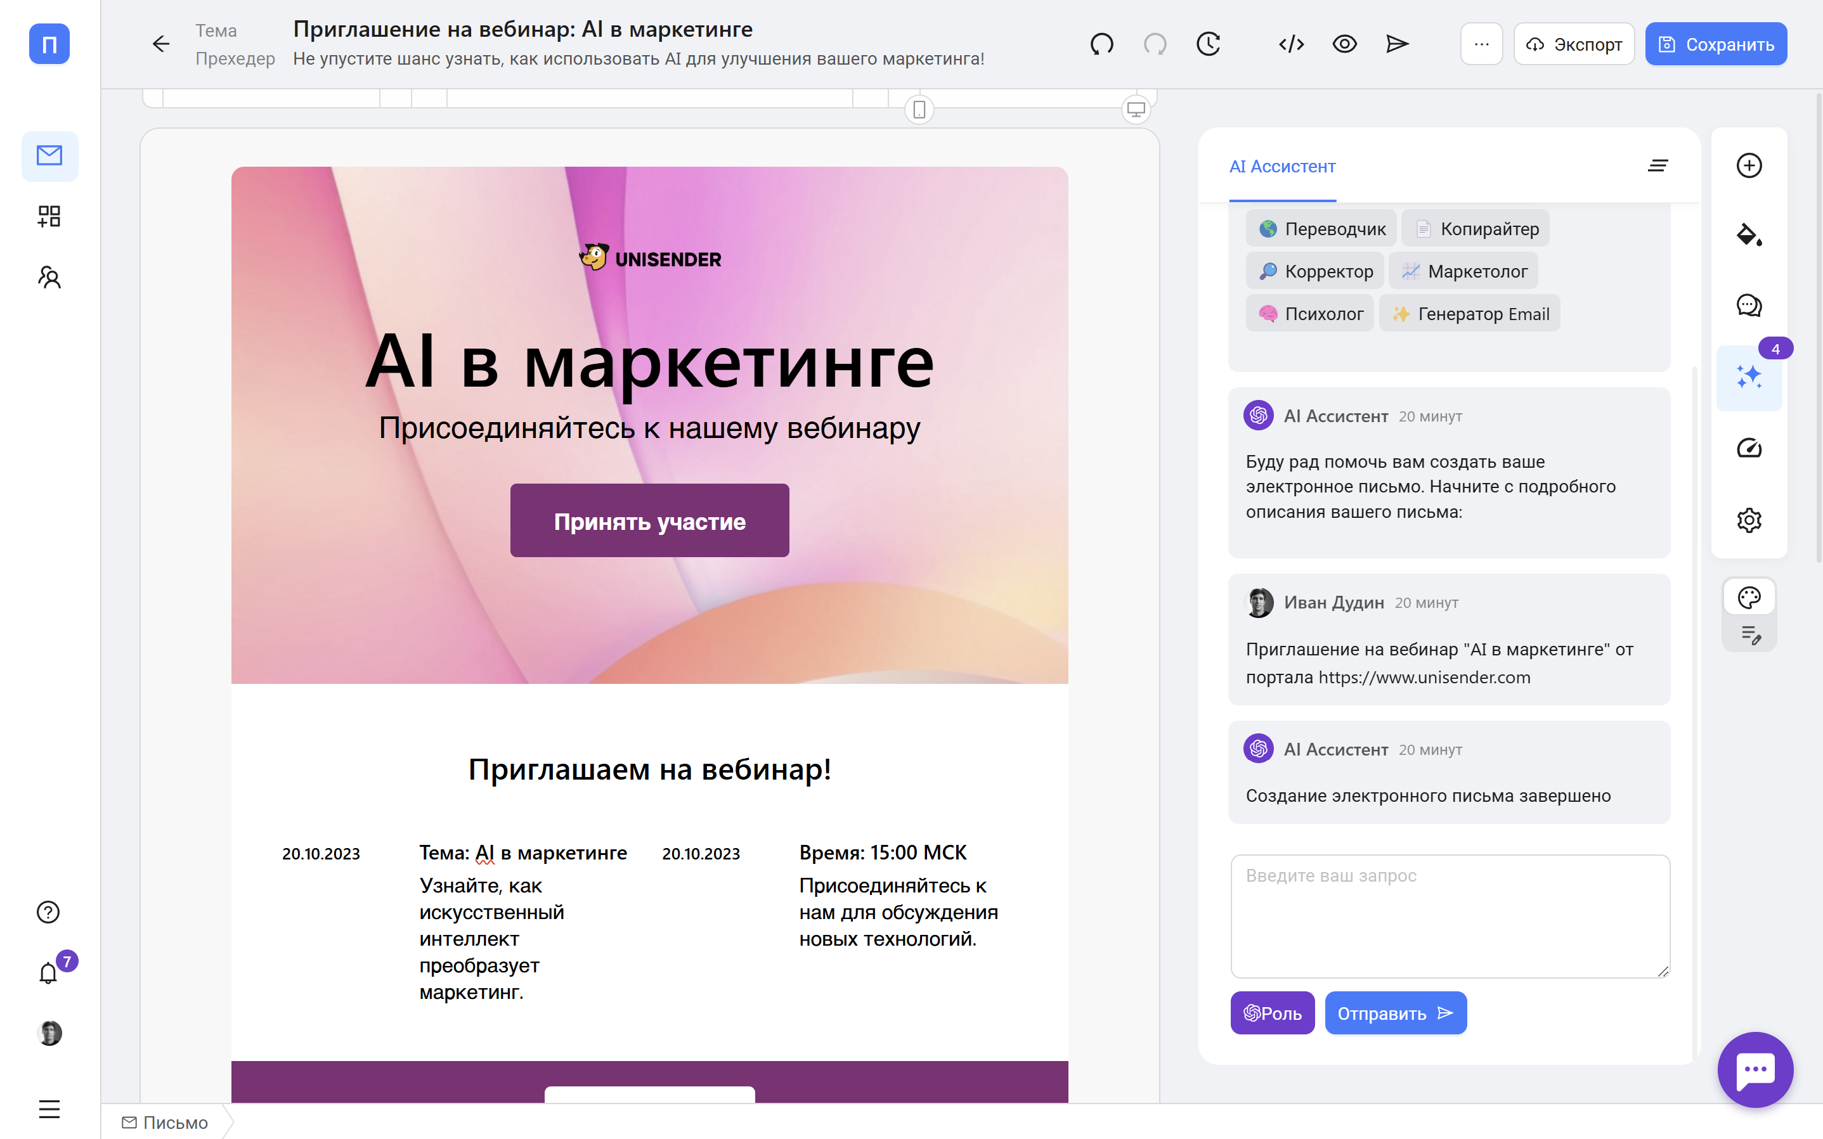Click the Принять участие email button
The image size is (1823, 1139).
click(x=649, y=520)
